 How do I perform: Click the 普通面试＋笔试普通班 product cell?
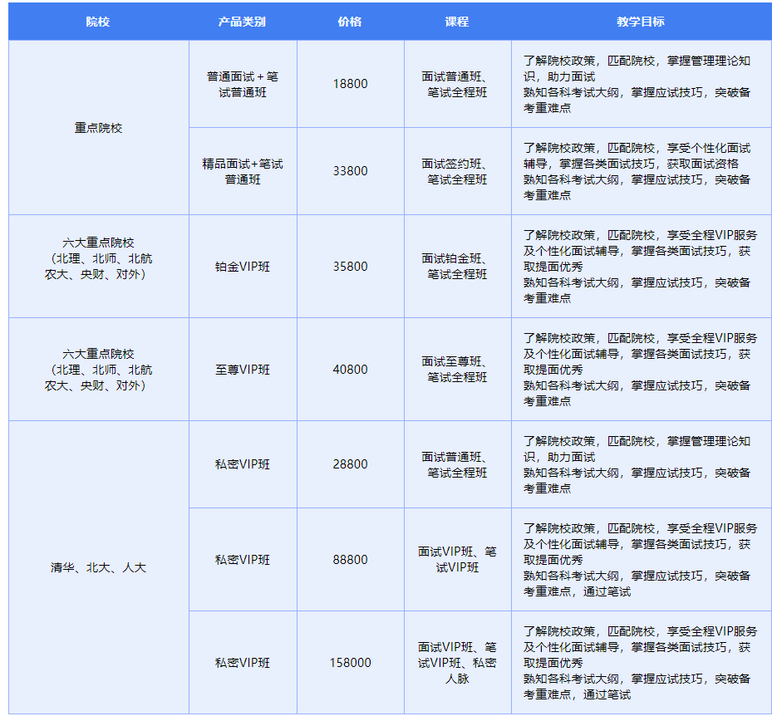243,83
